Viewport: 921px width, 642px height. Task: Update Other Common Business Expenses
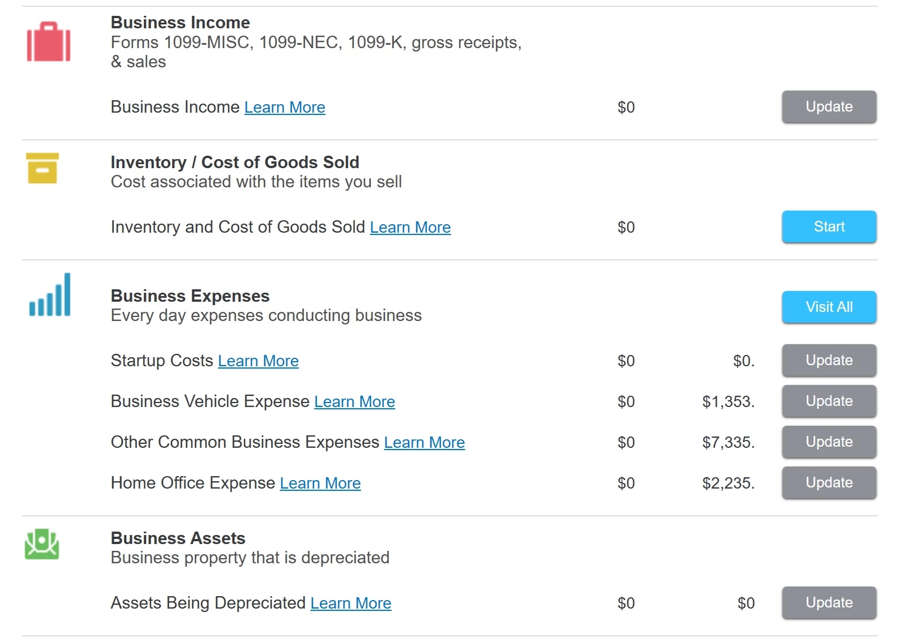pos(829,442)
